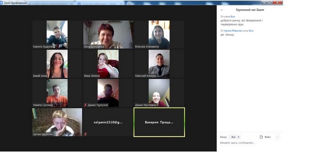The image size is (325, 160).
Task: Select highlighted Валерия Проце... tile
Action: coord(159,122)
